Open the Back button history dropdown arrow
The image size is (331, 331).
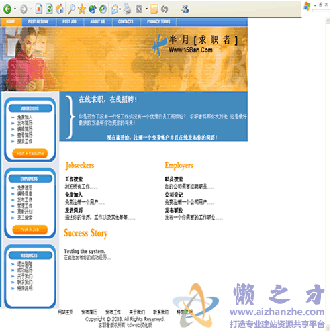point(15,9)
